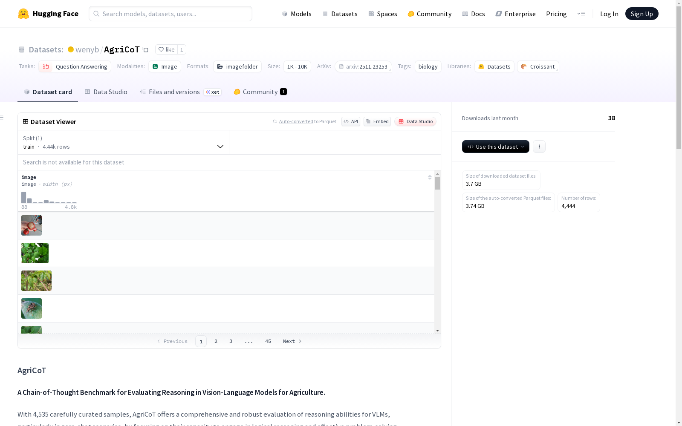Open the Models page
The height and width of the screenshot is (426, 682).
click(297, 14)
